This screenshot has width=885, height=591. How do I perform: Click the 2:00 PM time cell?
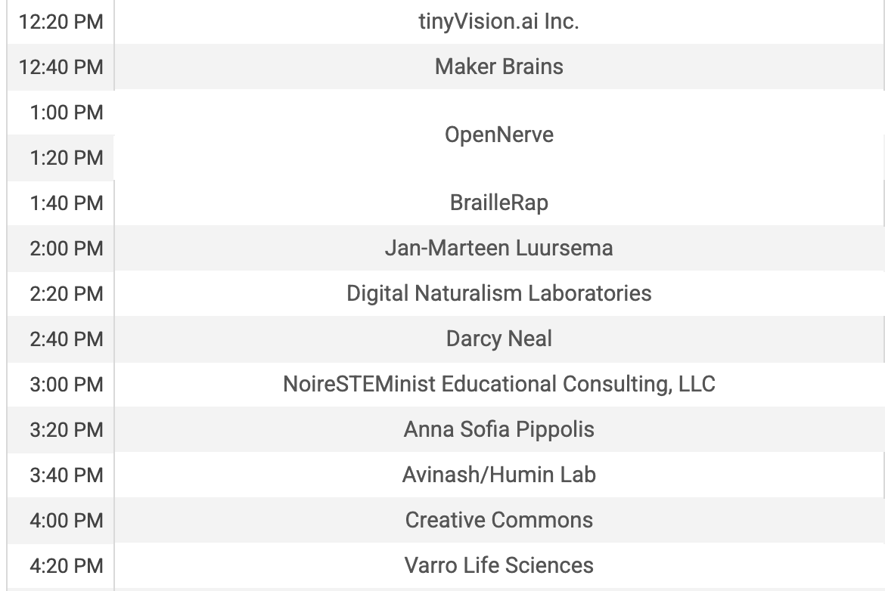pyautogui.click(x=67, y=248)
